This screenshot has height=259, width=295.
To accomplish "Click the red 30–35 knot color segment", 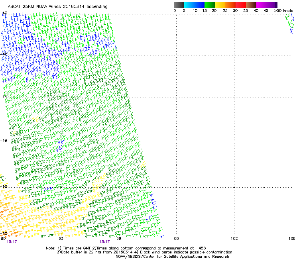I will point(241,5).
